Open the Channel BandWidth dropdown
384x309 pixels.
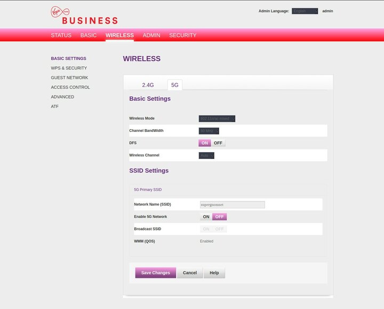tap(209, 131)
